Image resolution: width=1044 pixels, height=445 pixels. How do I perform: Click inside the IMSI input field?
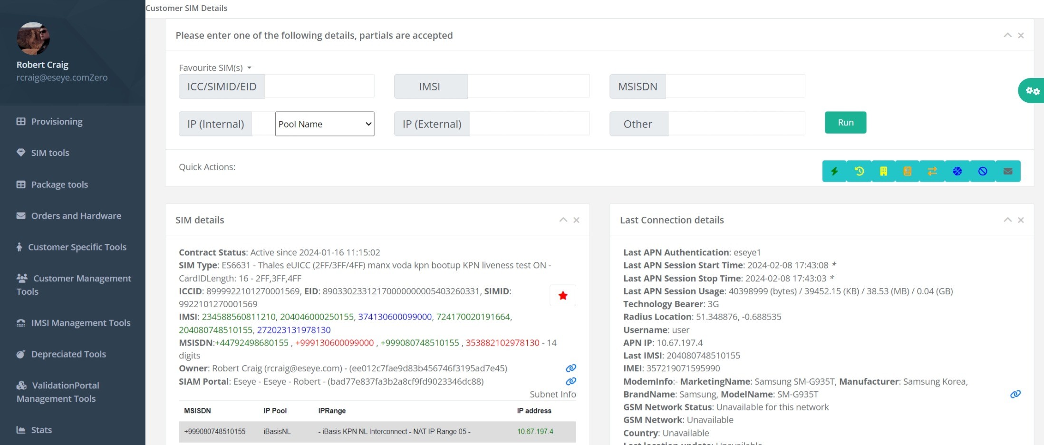[x=528, y=86]
